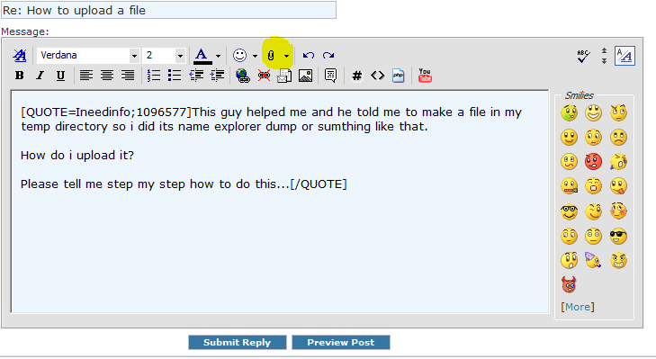Click the Remove Text Formatting icon
The height and width of the screenshot is (359, 656).
[19, 55]
